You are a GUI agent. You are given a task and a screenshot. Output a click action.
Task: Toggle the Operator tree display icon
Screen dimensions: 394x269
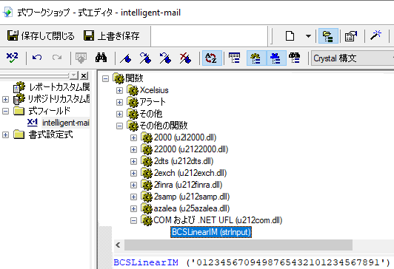coord(276,58)
